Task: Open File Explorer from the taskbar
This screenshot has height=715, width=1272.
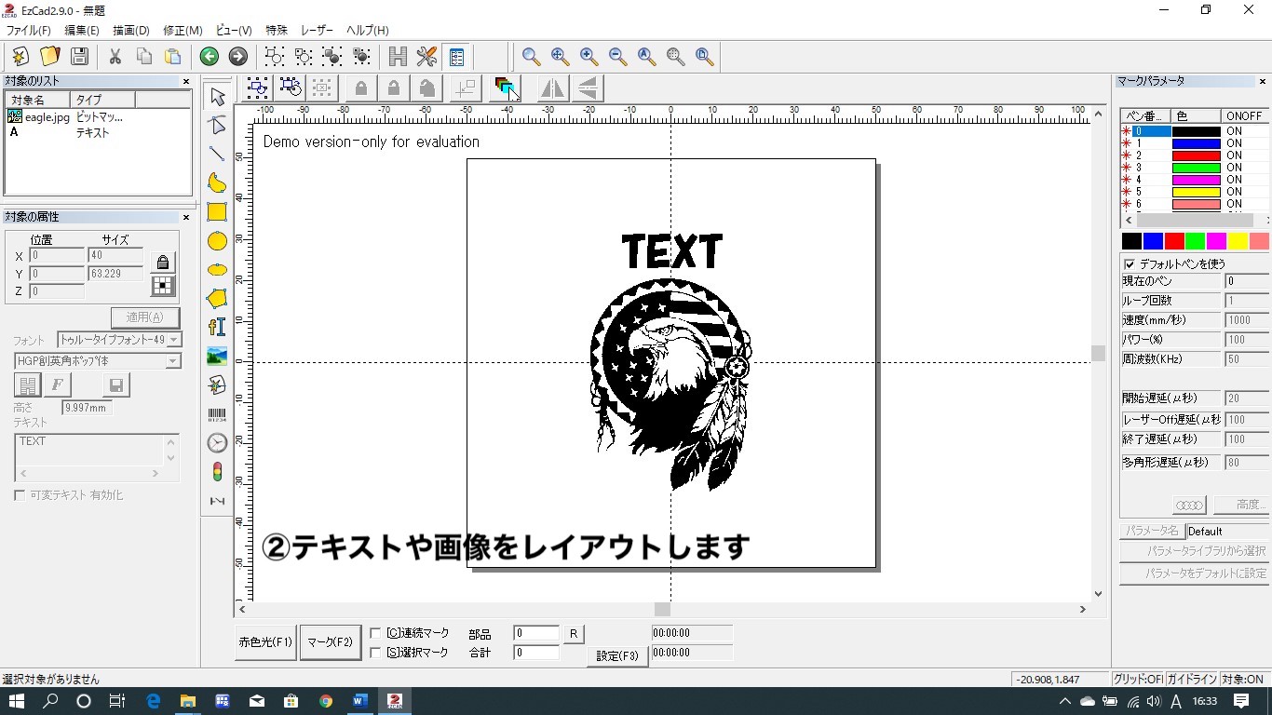Action: click(187, 701)
